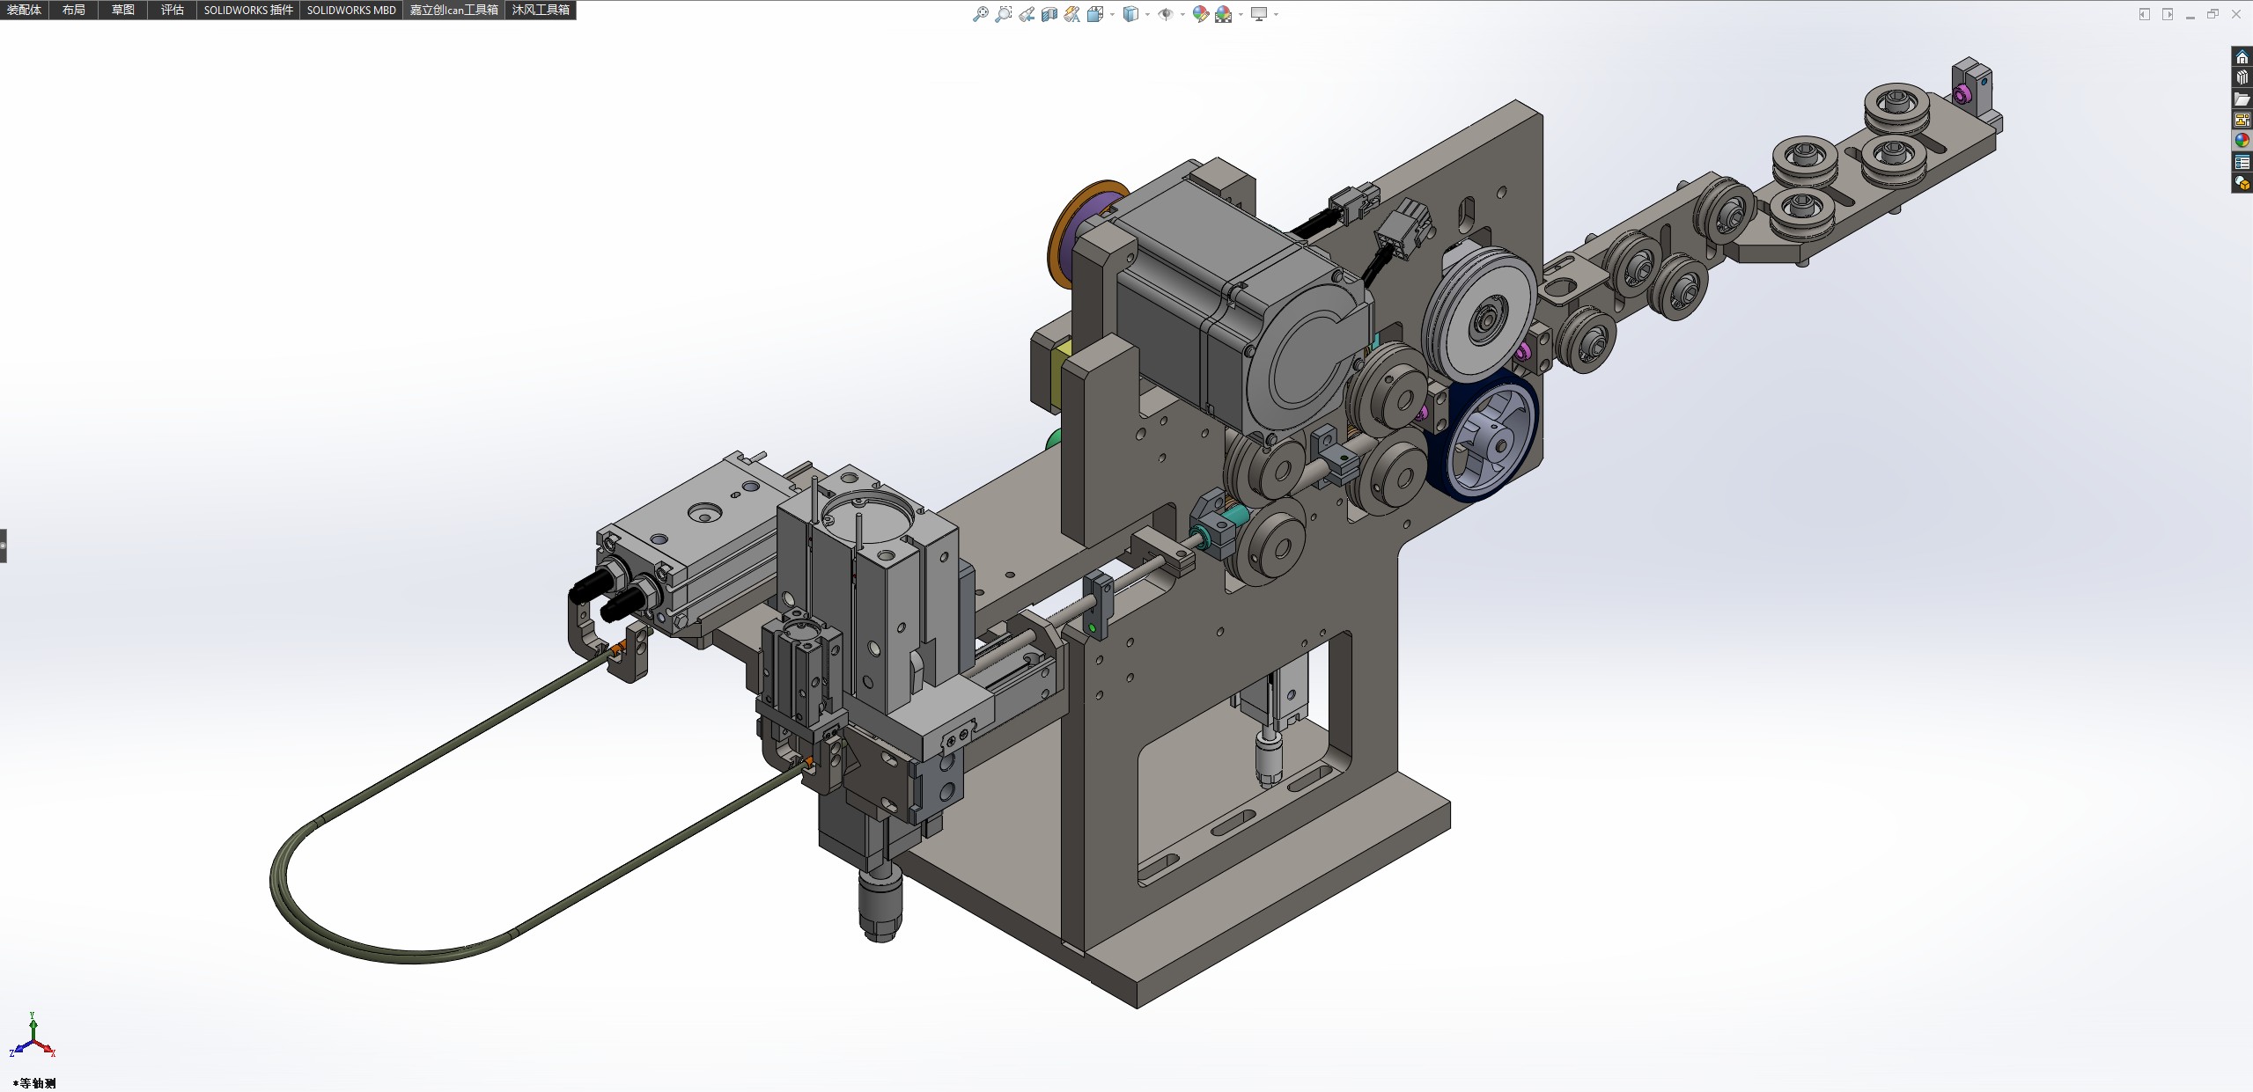Toggle the Section View tool
Viewport: 2253px width, 1092px height.
click(1049, 14)
